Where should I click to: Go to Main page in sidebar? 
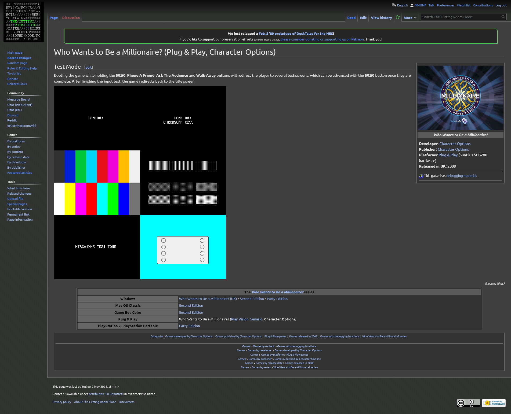point(15,53)
